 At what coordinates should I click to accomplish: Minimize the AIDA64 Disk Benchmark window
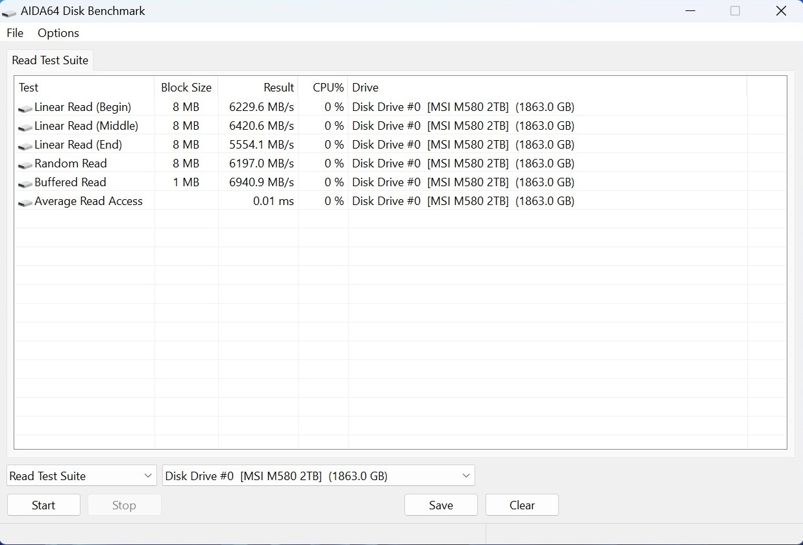[x=689, y=11]
